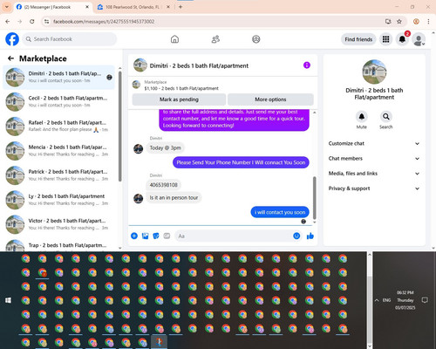Click the Facebook logo

[x=12, y=39]
